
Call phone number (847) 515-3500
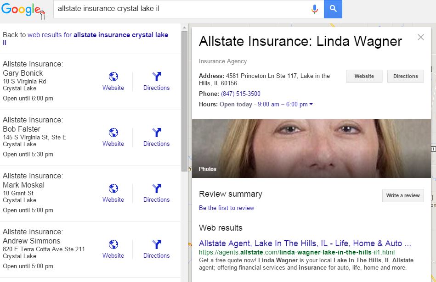point(240,94)
